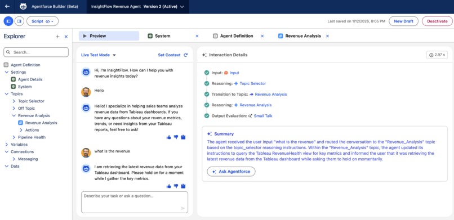Expand the Variables tree section

(x=7, y=145)
